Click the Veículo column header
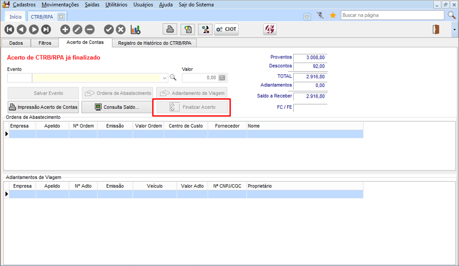 [155, 186]
